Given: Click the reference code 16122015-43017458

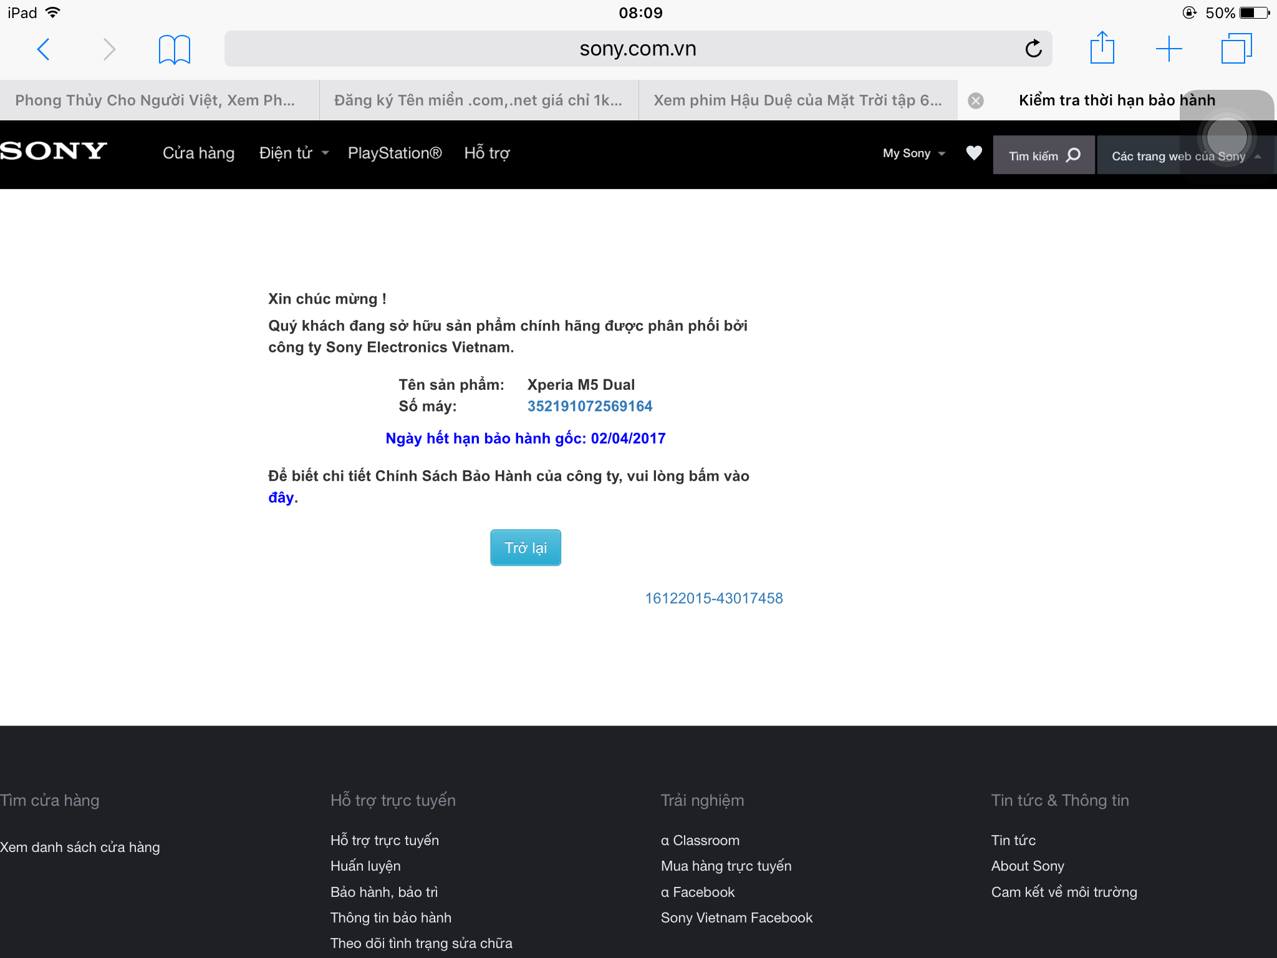Looking at the screenshot, I should click(714, 598).
